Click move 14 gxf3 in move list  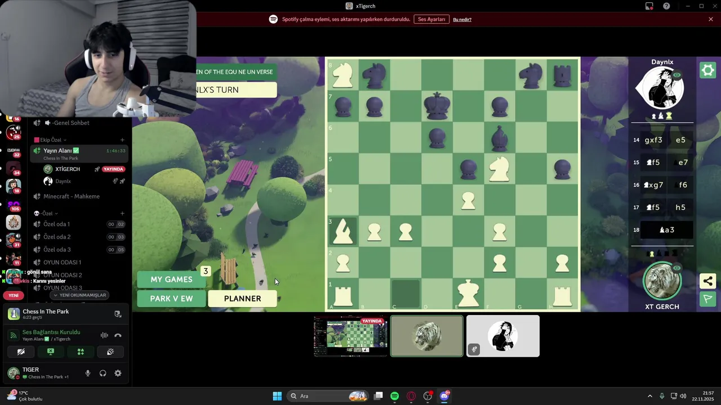click(x=653, y=140)
